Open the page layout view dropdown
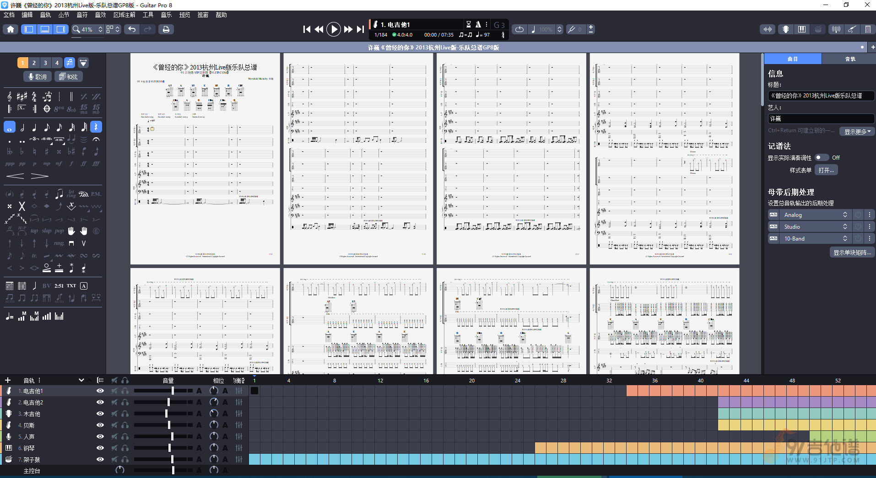The image size is (876, 478). [113, 29]
